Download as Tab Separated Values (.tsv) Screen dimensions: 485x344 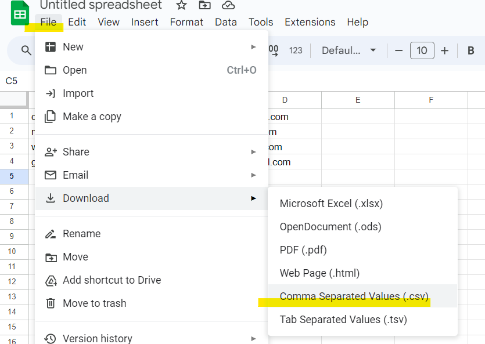point(362,319)
